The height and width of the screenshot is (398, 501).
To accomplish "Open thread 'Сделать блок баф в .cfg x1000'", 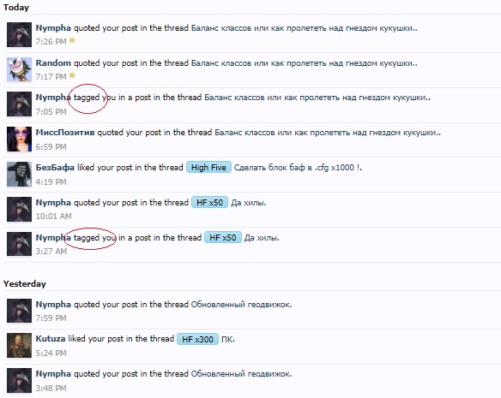I will pos(298,168).
